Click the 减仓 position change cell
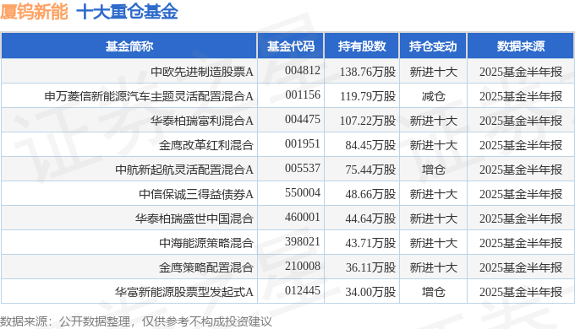The image size is (575, 329). coord(433,96)
